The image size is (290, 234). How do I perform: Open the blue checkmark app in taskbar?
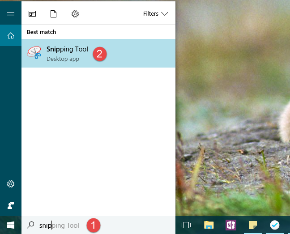tap(274, 225)
